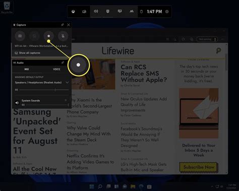Image resolution: width=239 pixels, height=191 pixels.
Task: Expand the Speakers / Headphones output dropdown
Action: point(67,83)
